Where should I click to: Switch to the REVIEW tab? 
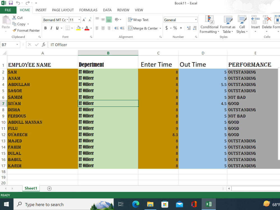click(123, 10)
